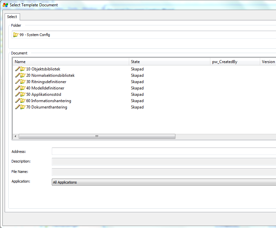
Task: Click the Select Template Document app icon
Action: 5,5
